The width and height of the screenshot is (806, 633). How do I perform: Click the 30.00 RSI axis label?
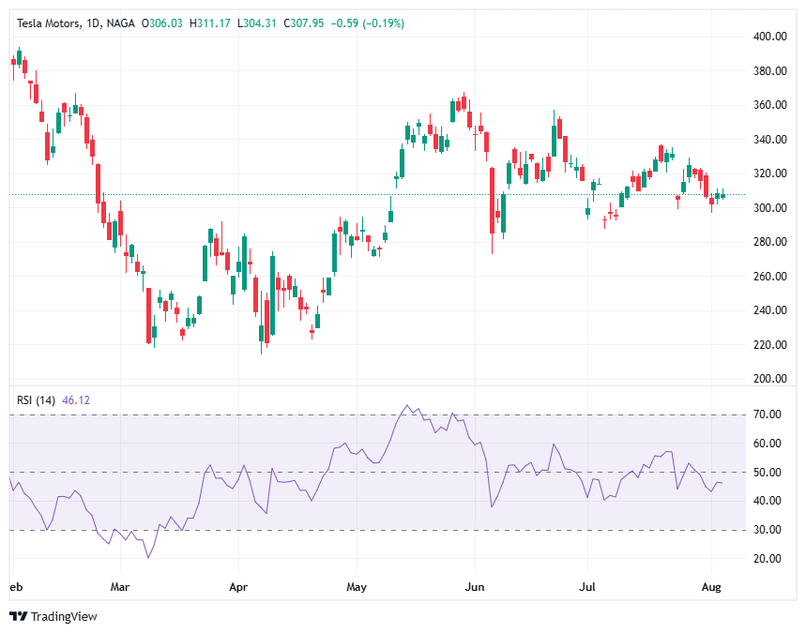[766, 530]
